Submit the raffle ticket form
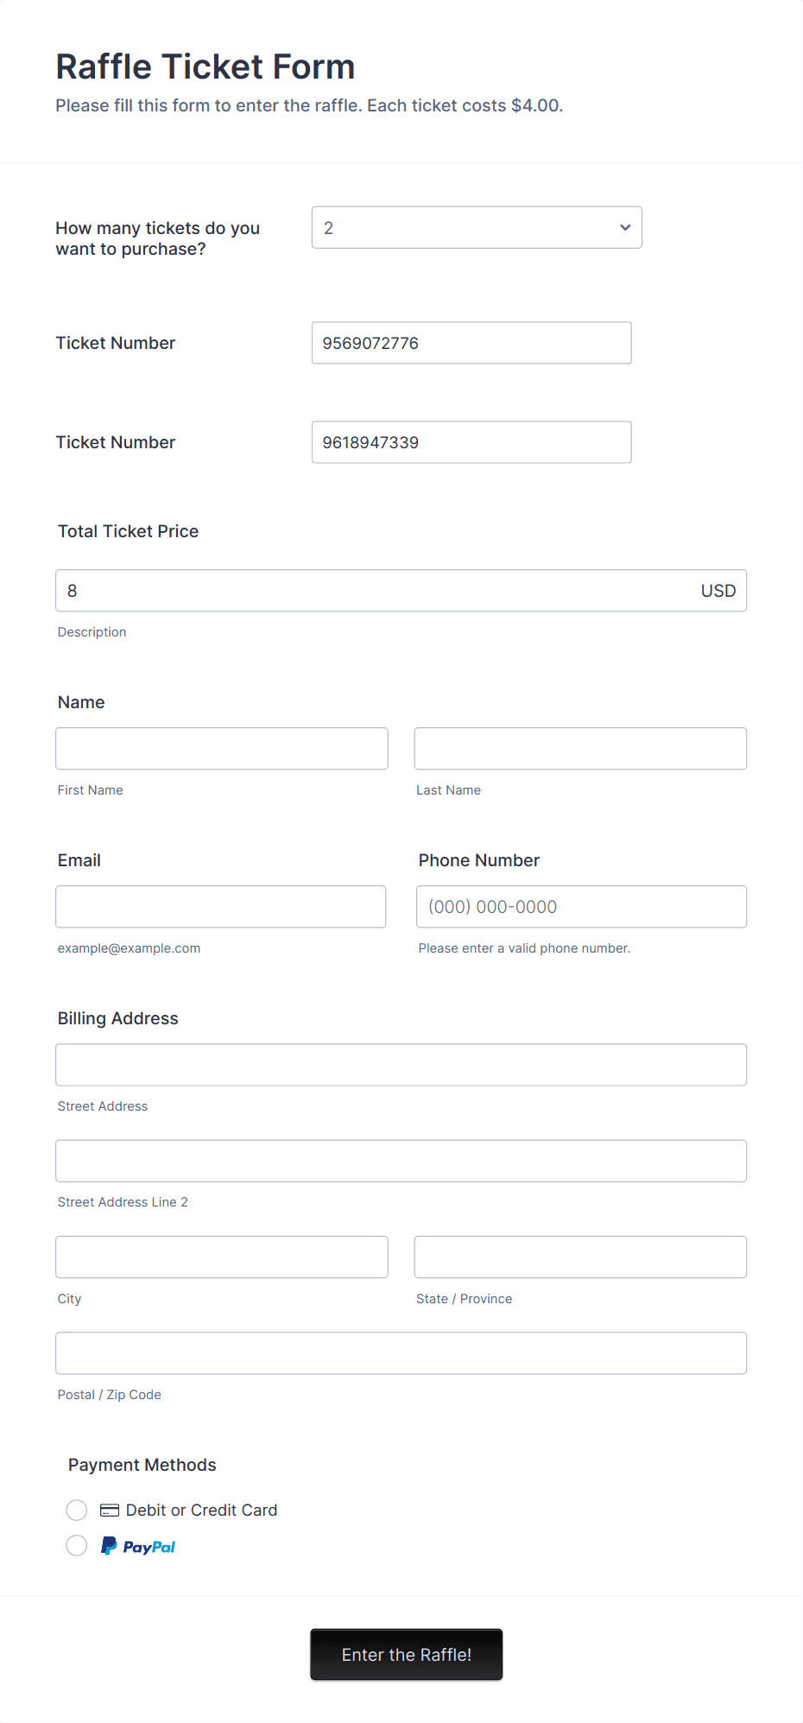 point(406,1654)
